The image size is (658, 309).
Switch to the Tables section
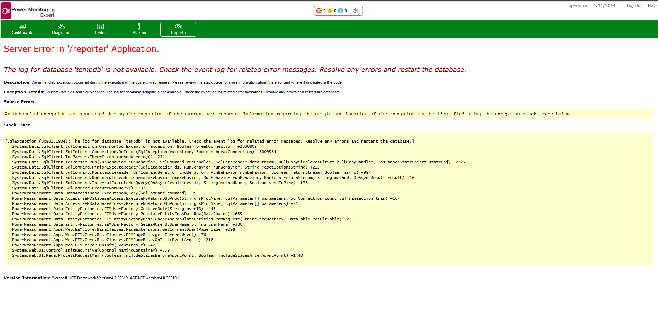(x=100, y=29)
